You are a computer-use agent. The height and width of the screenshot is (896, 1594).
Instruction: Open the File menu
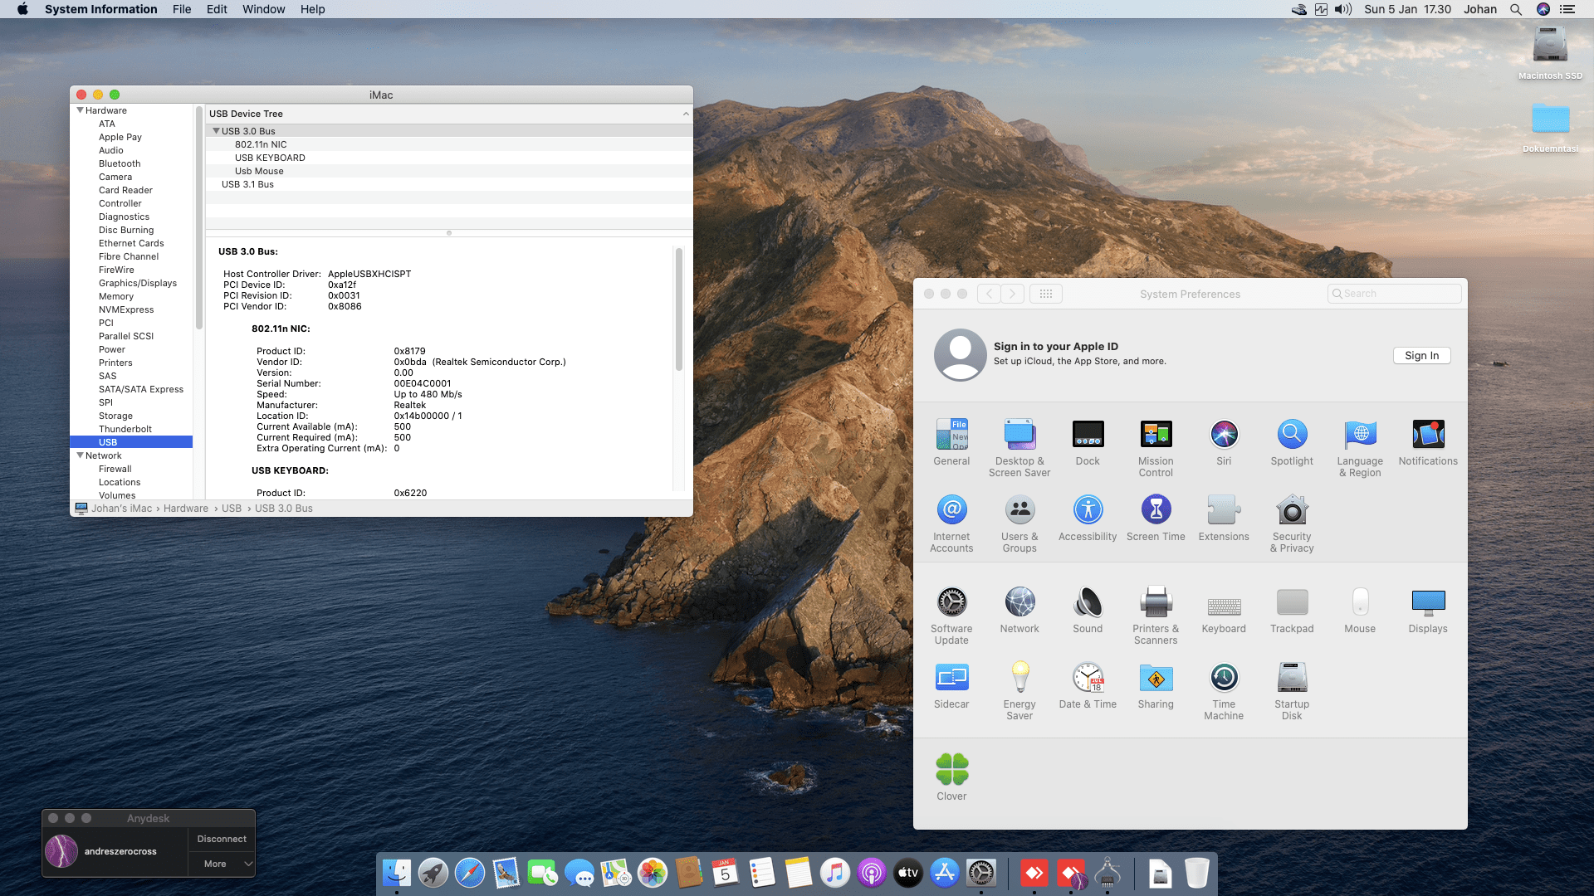click(x=182, y=9)
